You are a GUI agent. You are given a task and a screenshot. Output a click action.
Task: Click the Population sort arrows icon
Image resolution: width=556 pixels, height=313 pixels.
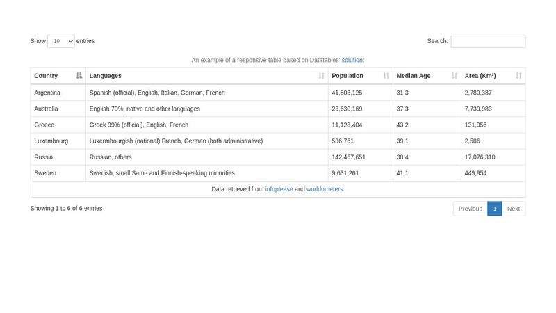point(386,76)
